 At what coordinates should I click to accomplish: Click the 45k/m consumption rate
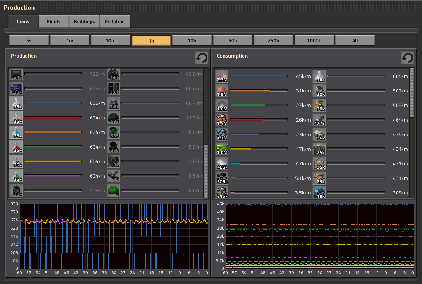point(303,76)
